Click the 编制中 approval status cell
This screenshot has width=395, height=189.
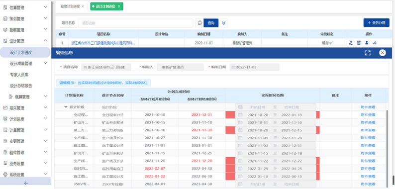pos(327,43)
